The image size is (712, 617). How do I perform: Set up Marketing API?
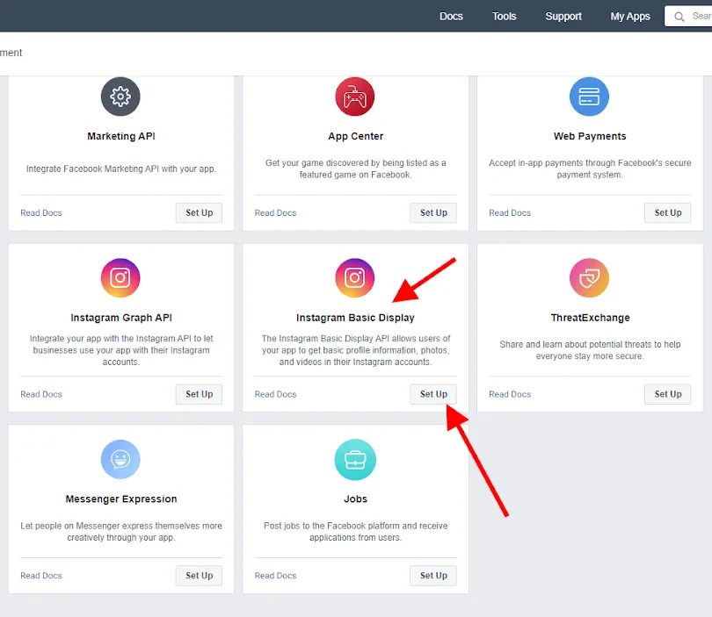[x=199, y=212]
